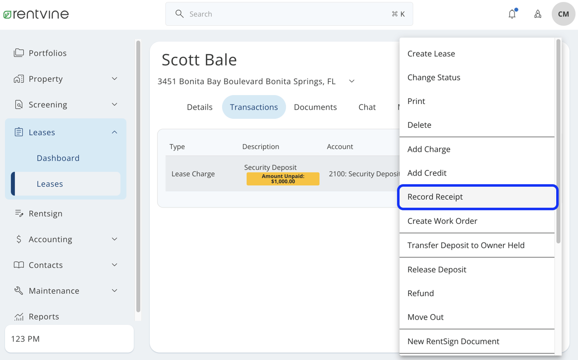Open Portfolios from the sidebar
The height and width of the screenshot is (360, 578).
47,53
